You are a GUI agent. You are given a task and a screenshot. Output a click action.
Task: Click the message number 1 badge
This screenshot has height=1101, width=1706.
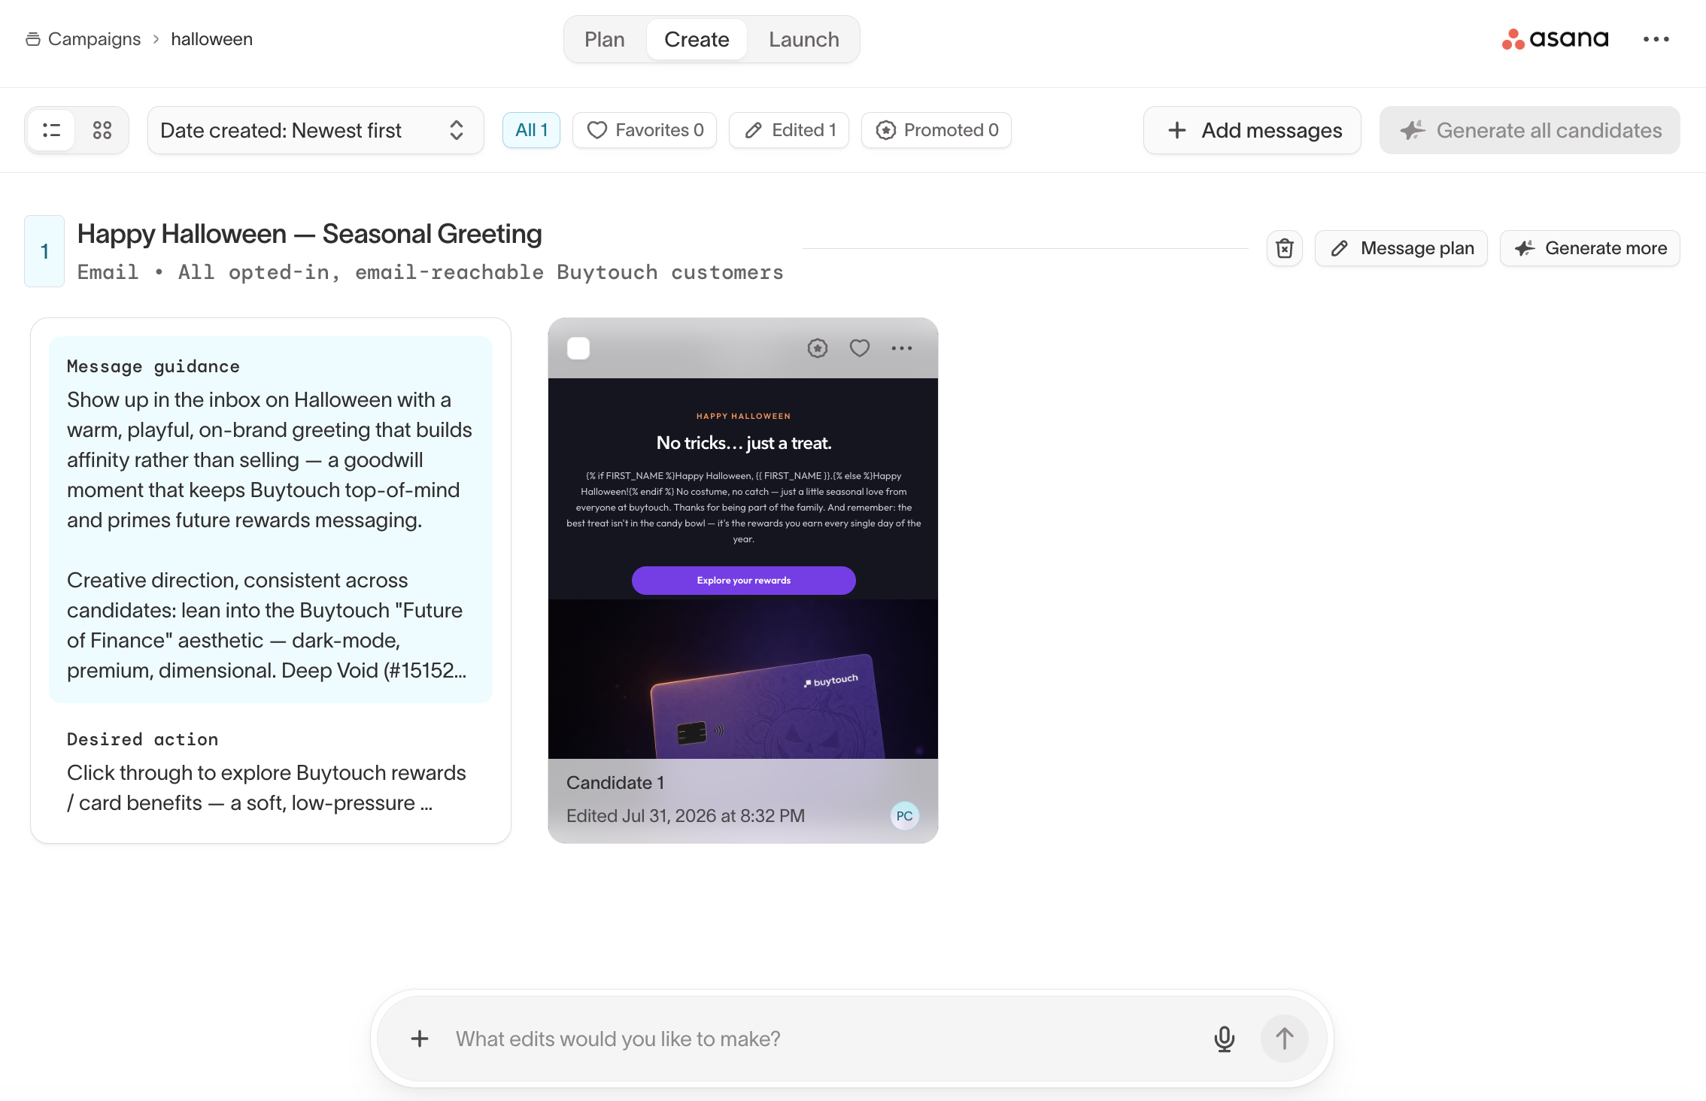coord(44,251)
